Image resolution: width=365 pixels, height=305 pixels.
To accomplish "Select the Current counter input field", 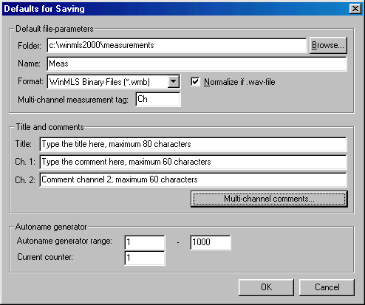I will [145, 258].
